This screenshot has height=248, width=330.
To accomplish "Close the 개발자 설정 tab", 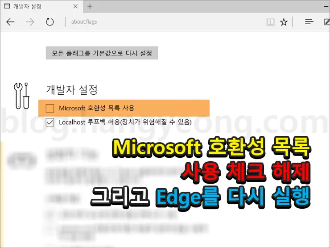I will point(75,6).
